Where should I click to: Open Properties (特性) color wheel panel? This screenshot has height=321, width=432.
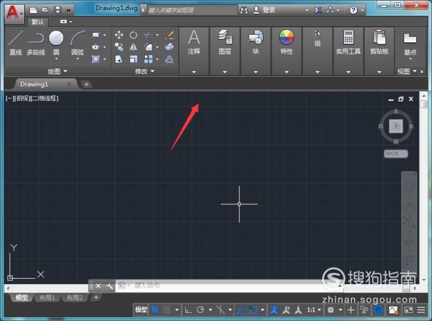pos(287,42)
